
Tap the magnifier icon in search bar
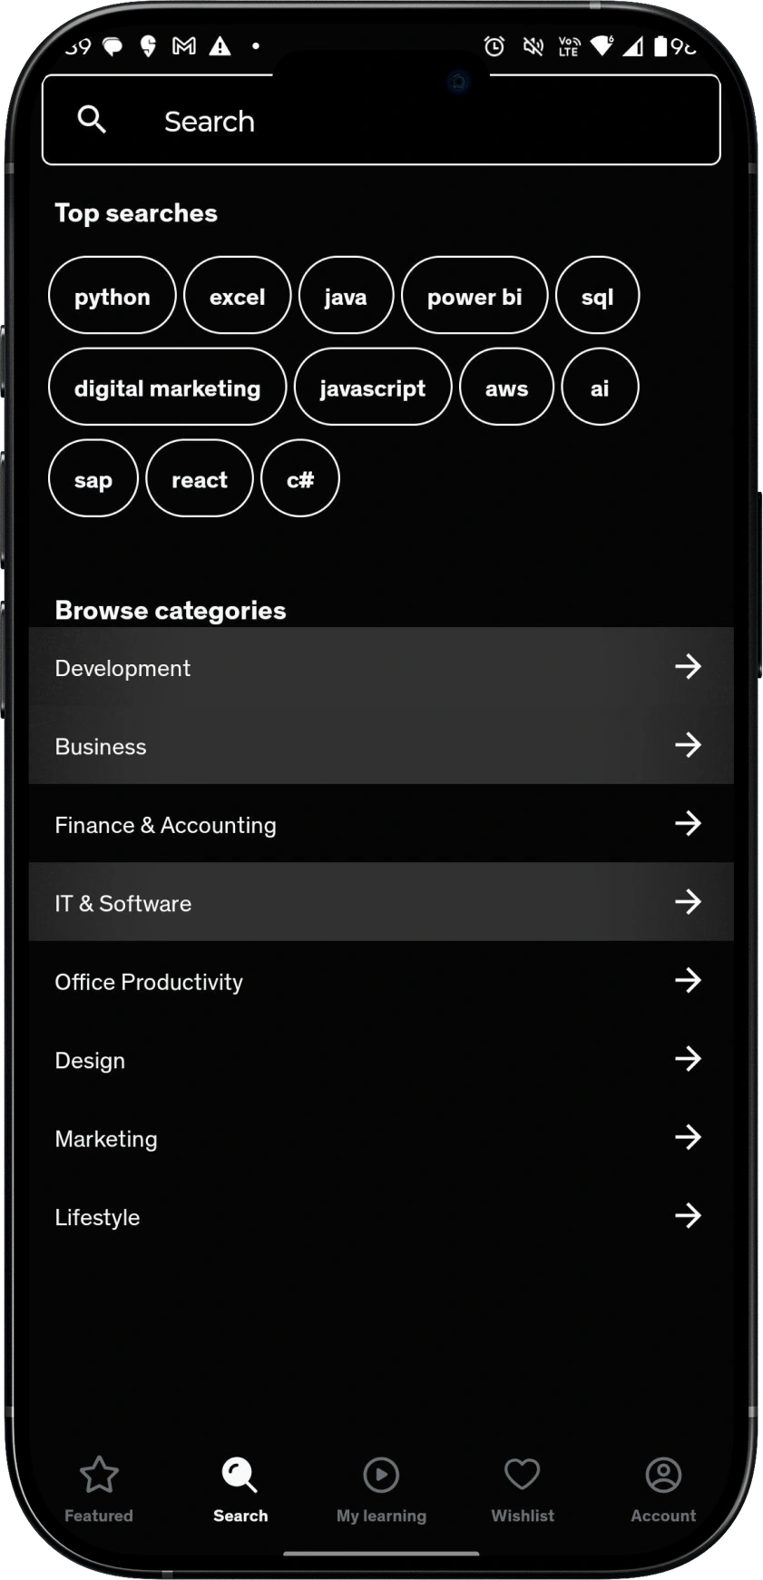point(92,119)
